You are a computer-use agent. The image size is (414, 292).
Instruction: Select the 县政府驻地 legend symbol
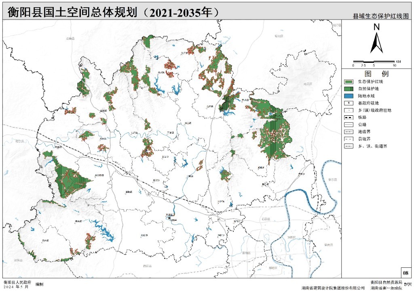(x=349, y=103)
